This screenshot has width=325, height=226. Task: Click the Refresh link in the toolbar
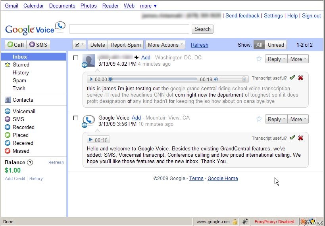[x=199, y=45]
